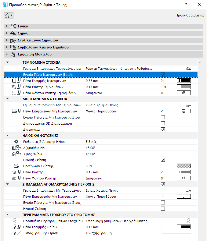Edit Αζιμούθιο Ηλ. value 45.00°
The height and width of the screenshot is (241, 207).
[91, 148]
